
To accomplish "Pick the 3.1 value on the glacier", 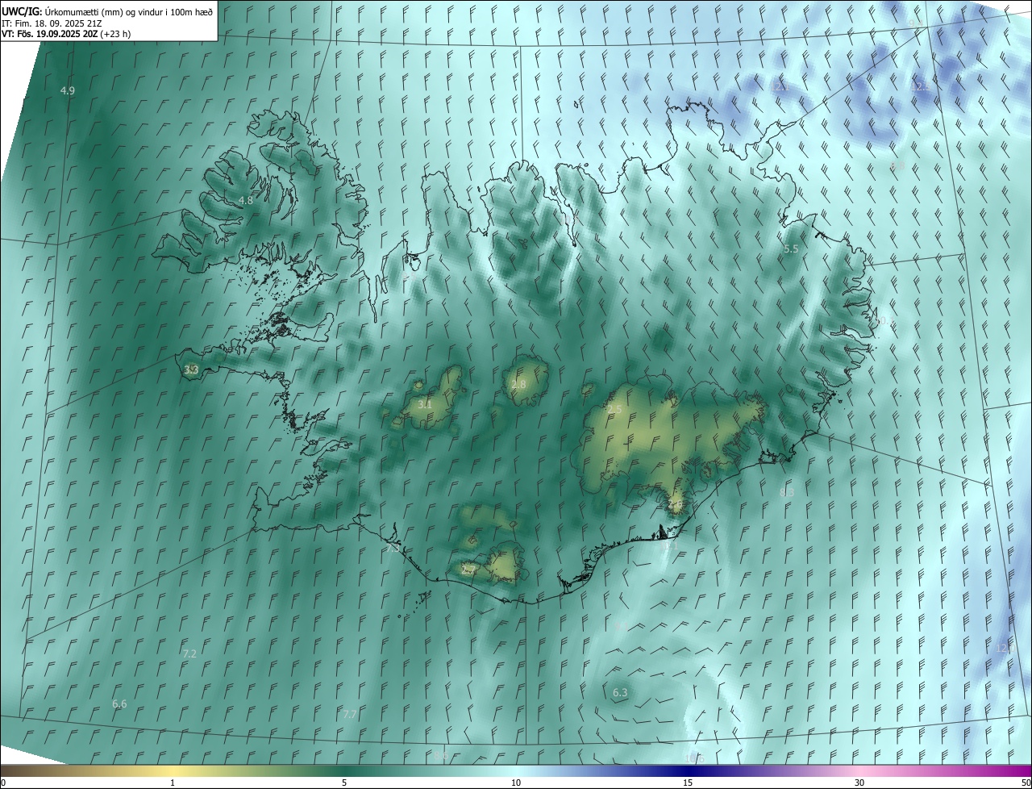I will pyautogui.click(x=425, y=404).
